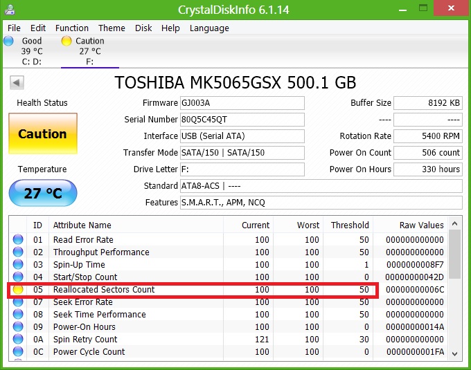471x370 pixels.
Task: Click the yellow orb for Reallocated Sectors Count
Action: point(18,289)
